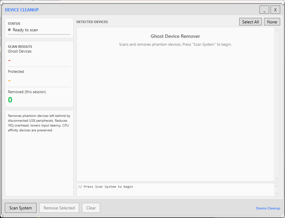Choose Select All for detected devices
Viewport: 285px width, 218px height.
pyautogui.click(x=250, y=22)
